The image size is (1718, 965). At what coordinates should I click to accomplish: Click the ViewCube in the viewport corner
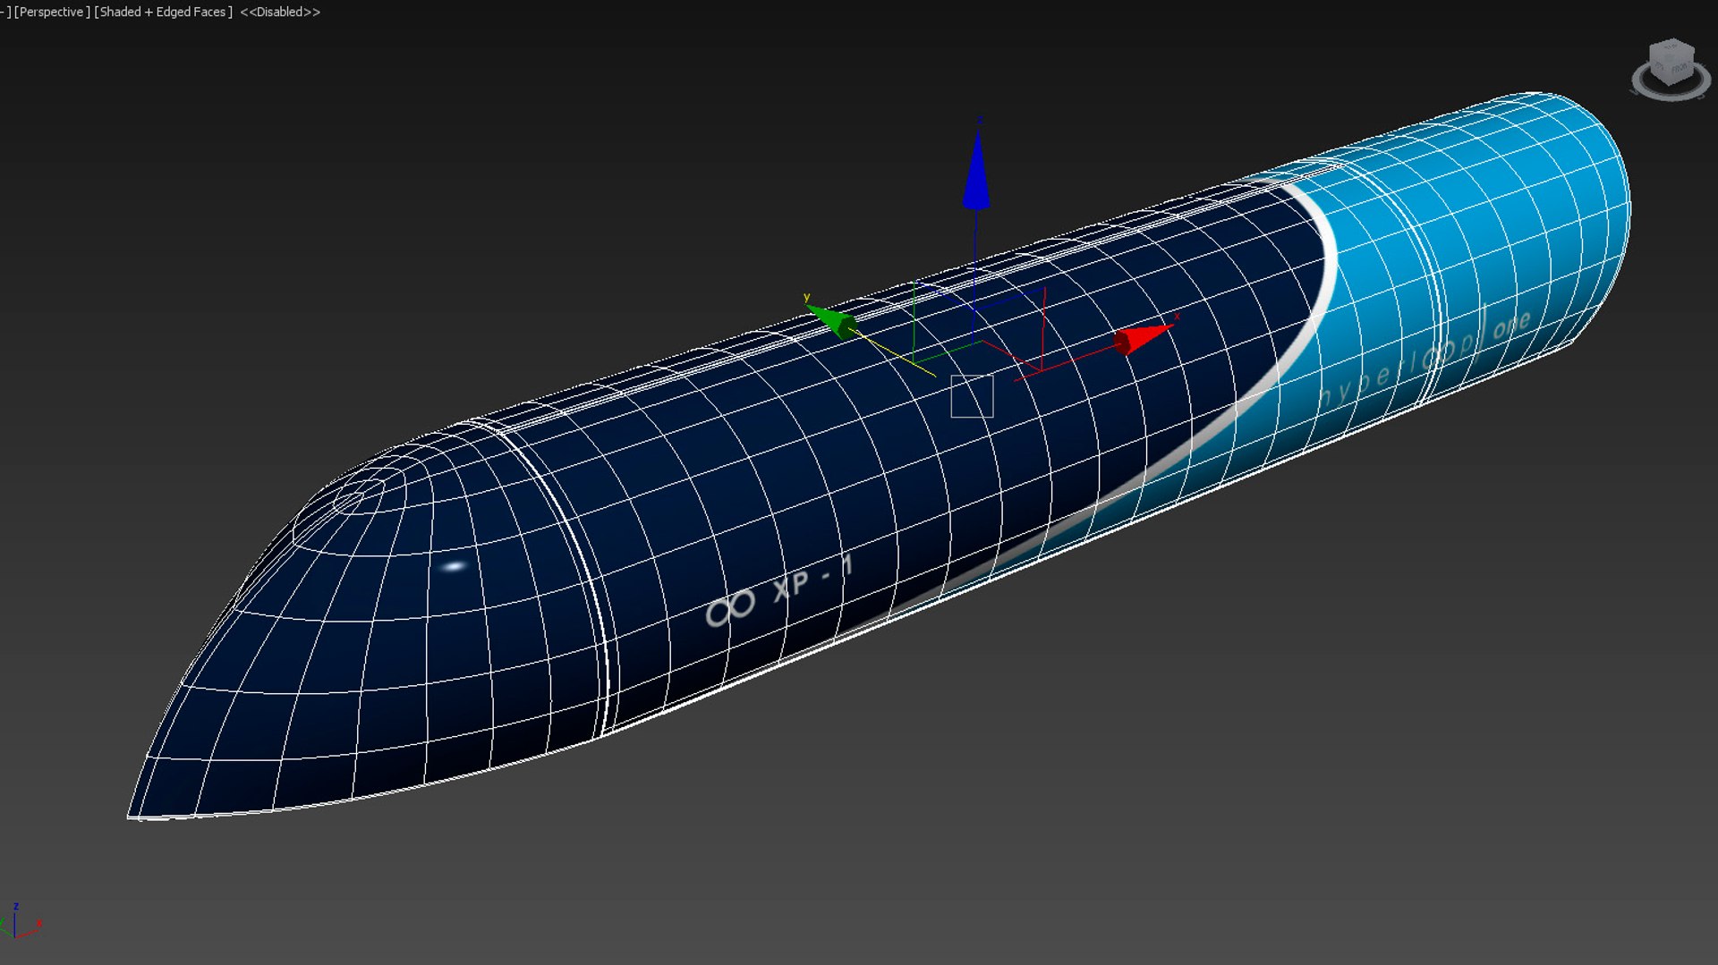1671,62
